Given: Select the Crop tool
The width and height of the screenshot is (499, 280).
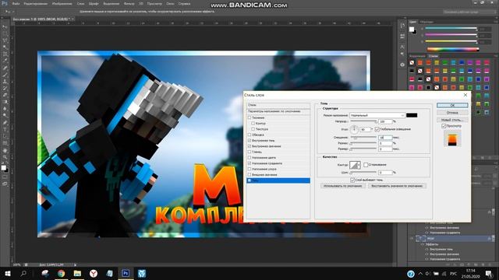Looking at the screenshot, I should pos(5,54).
